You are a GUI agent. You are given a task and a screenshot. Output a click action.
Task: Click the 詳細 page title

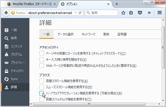pos(45,23)
